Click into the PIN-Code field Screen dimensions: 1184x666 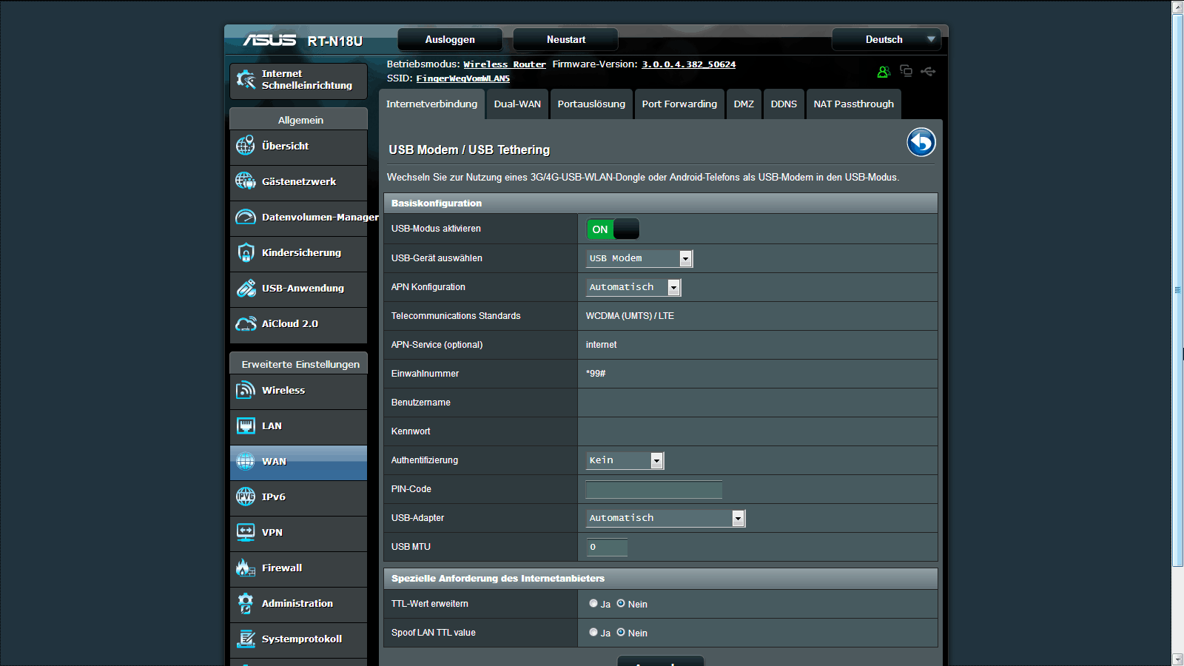pyautogui.click(x=653, y=489)
